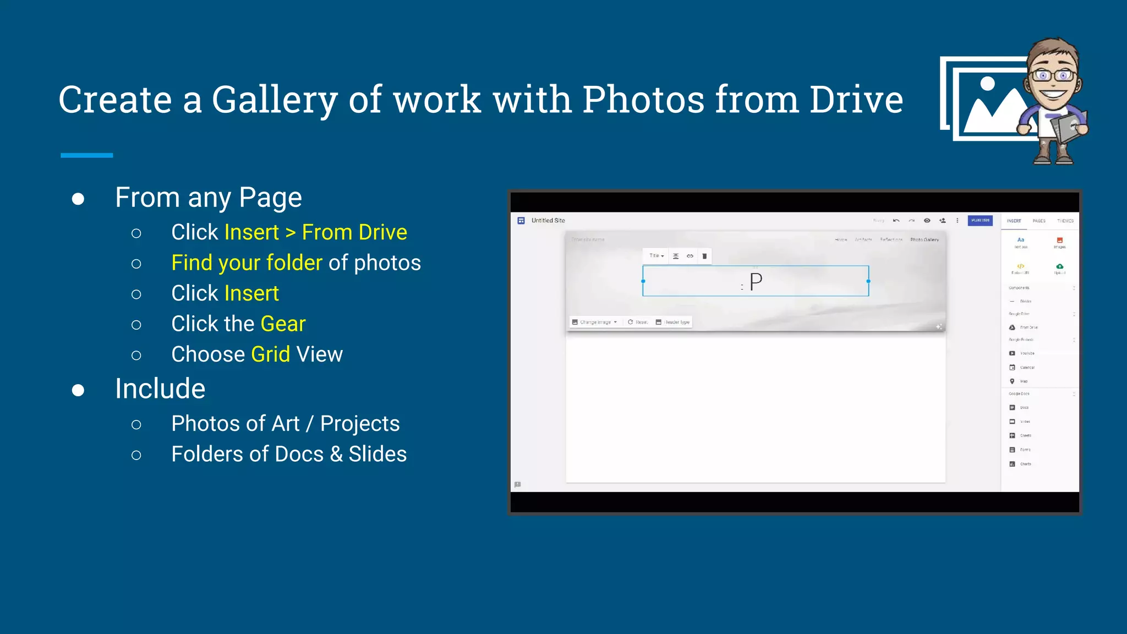
Task: Open the Artifacts page nav link
Action: coord(863,240)
